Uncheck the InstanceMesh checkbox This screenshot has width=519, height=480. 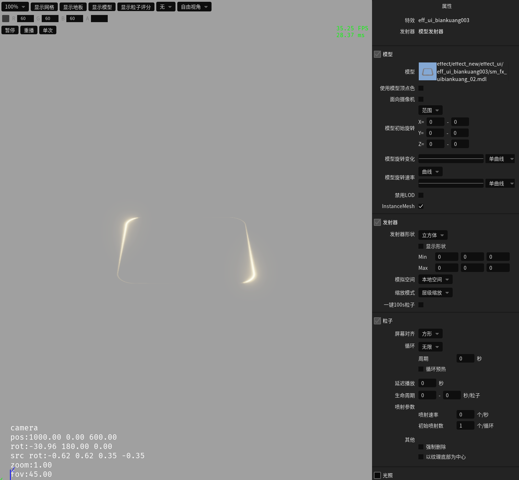pyautogui.click(x=421, y=206)
